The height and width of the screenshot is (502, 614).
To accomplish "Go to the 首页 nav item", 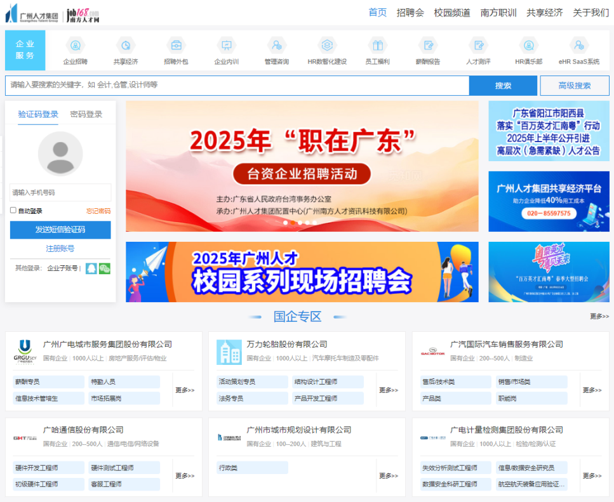I will coord(378,13).
